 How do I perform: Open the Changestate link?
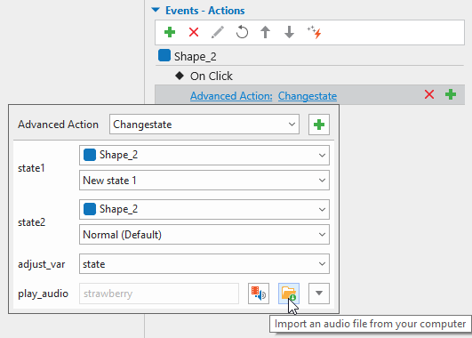pyautogui.click(x=308, y=96)
